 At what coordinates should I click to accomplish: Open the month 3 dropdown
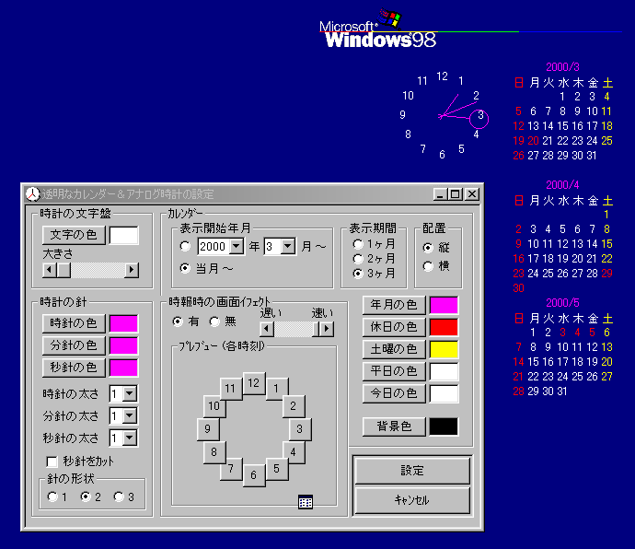[288, 246]
